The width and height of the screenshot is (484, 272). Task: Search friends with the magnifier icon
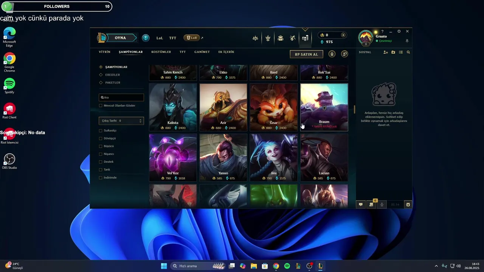tap(408, 52)
